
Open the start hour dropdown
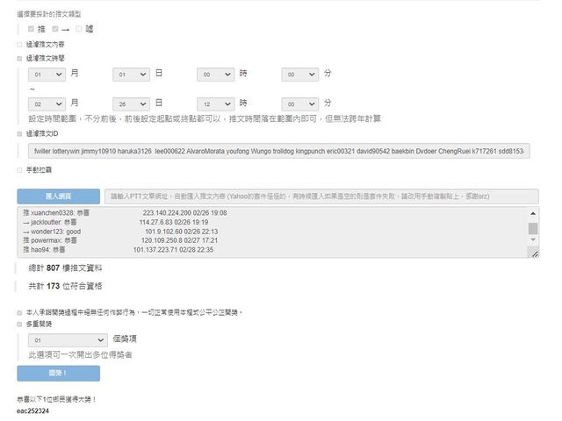(215, 75)
